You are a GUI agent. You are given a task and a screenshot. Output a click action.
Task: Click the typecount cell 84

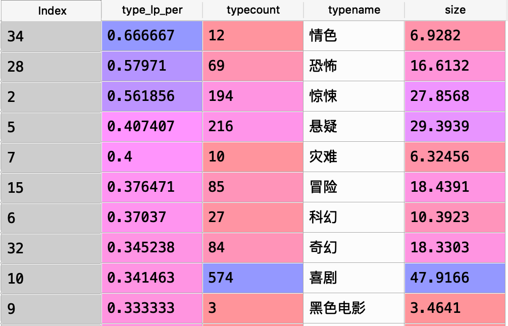[253, 248]
